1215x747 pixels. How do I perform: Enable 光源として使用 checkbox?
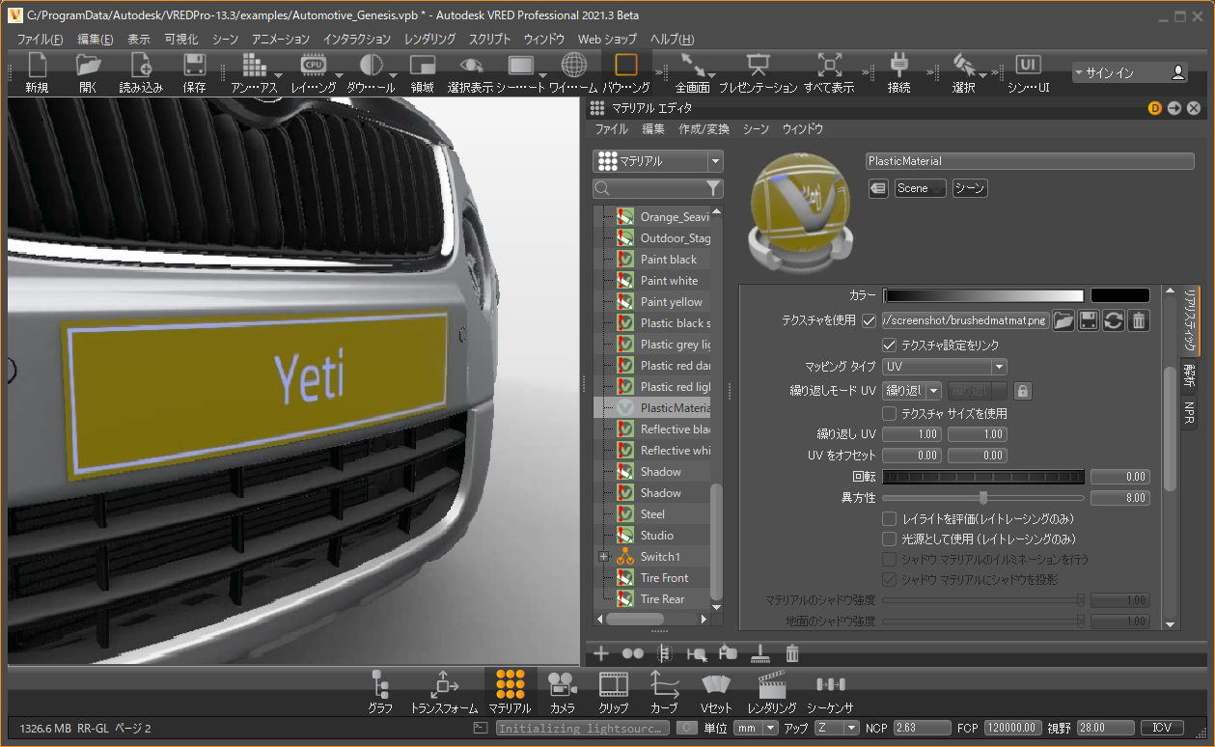click(x=890, y=539)
